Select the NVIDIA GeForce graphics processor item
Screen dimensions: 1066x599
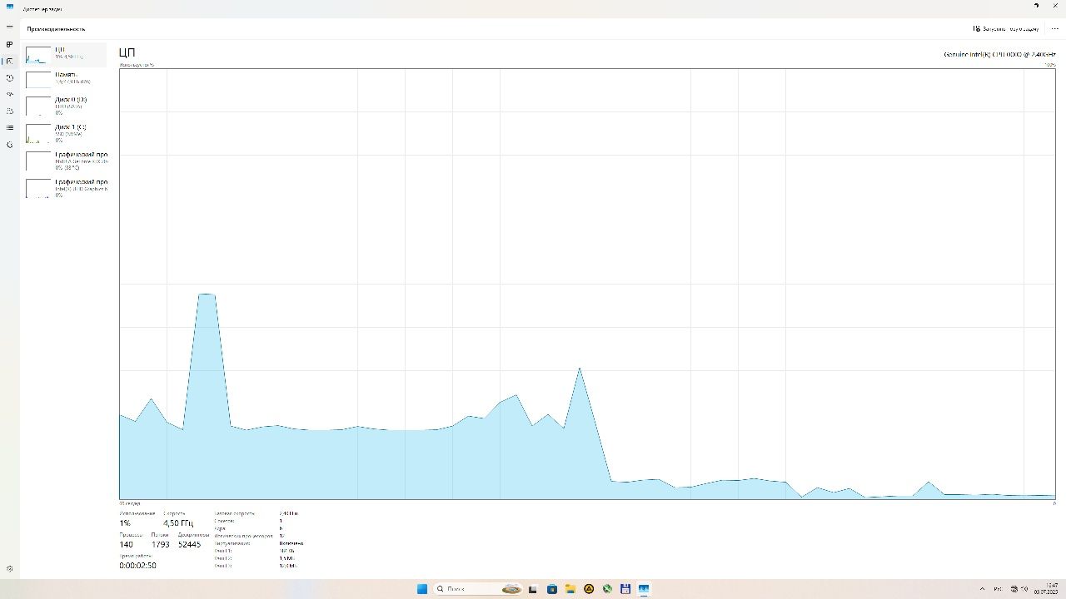tap(65, 161)
